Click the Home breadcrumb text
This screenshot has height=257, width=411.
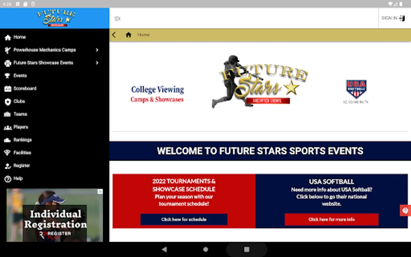point(143,35)
